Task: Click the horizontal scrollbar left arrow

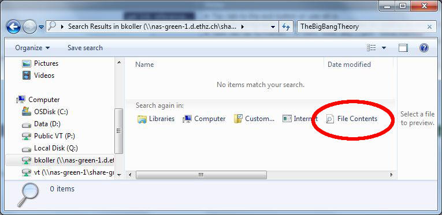Action: coord(130,175)
